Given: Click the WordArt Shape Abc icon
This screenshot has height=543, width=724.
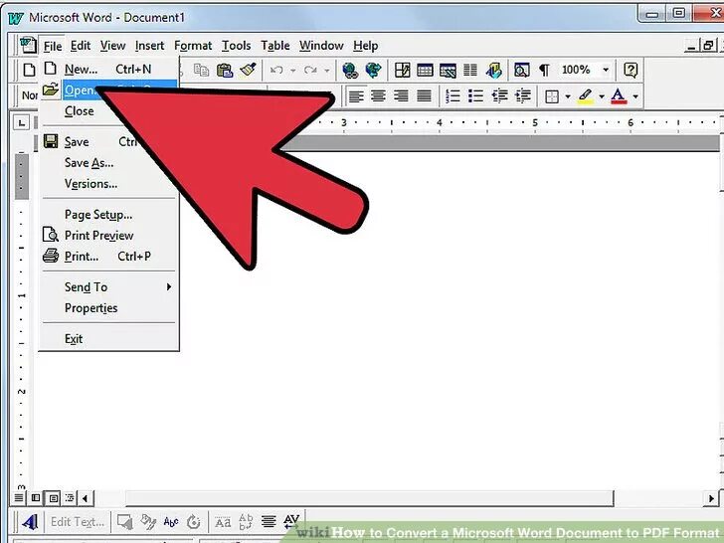Looking at the screenshot, I should 171,522.
